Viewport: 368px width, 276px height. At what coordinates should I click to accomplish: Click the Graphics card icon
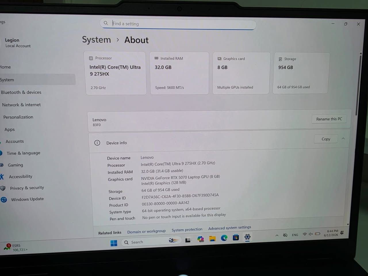click(x=219, y=59)
